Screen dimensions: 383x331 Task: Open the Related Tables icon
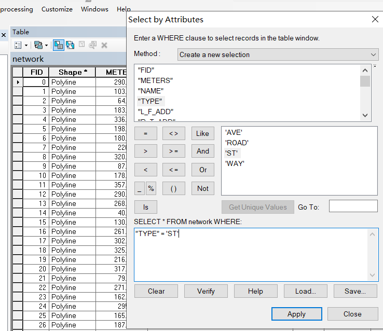point(38,45)
